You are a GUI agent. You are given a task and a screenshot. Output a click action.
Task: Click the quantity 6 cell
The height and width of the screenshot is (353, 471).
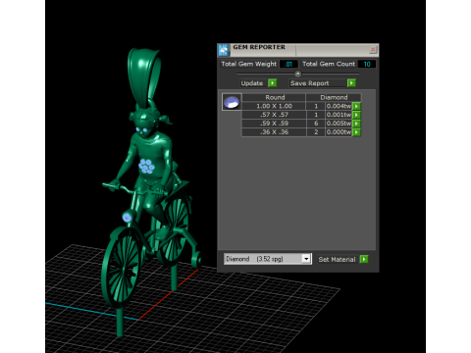pos(316,124)
